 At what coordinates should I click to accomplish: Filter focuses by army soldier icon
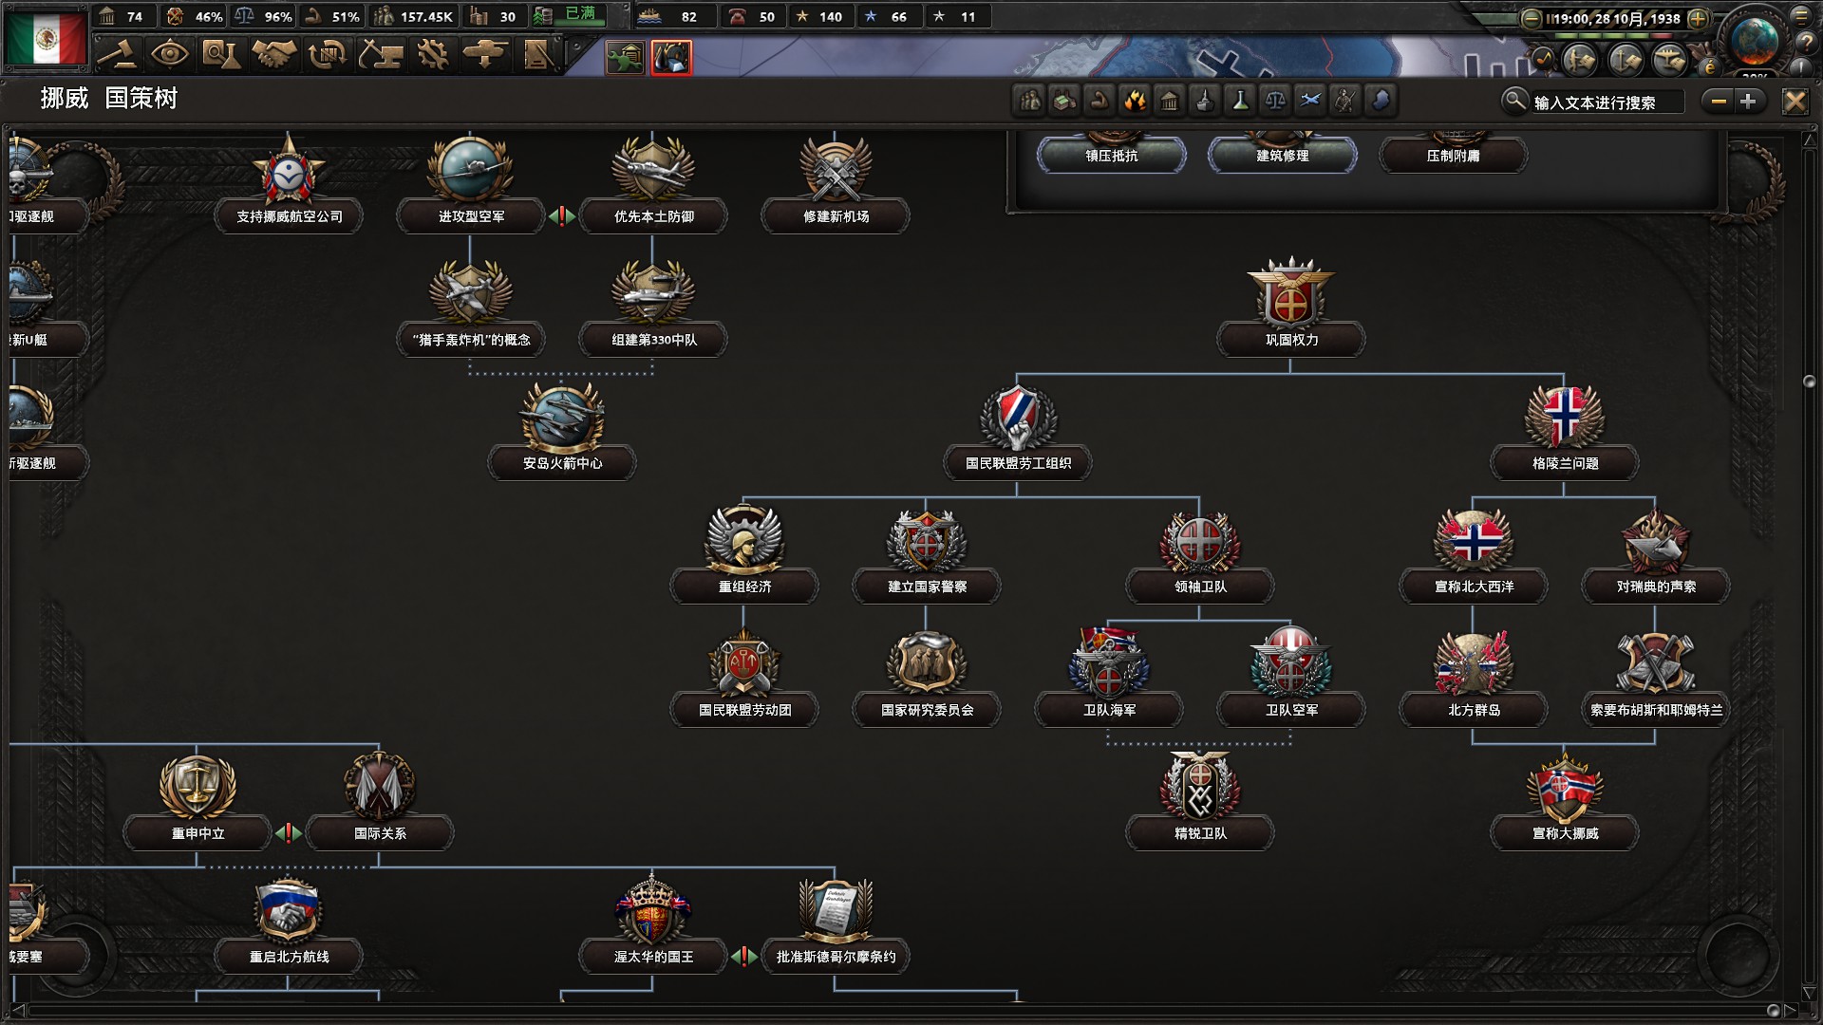[1346, 100]
